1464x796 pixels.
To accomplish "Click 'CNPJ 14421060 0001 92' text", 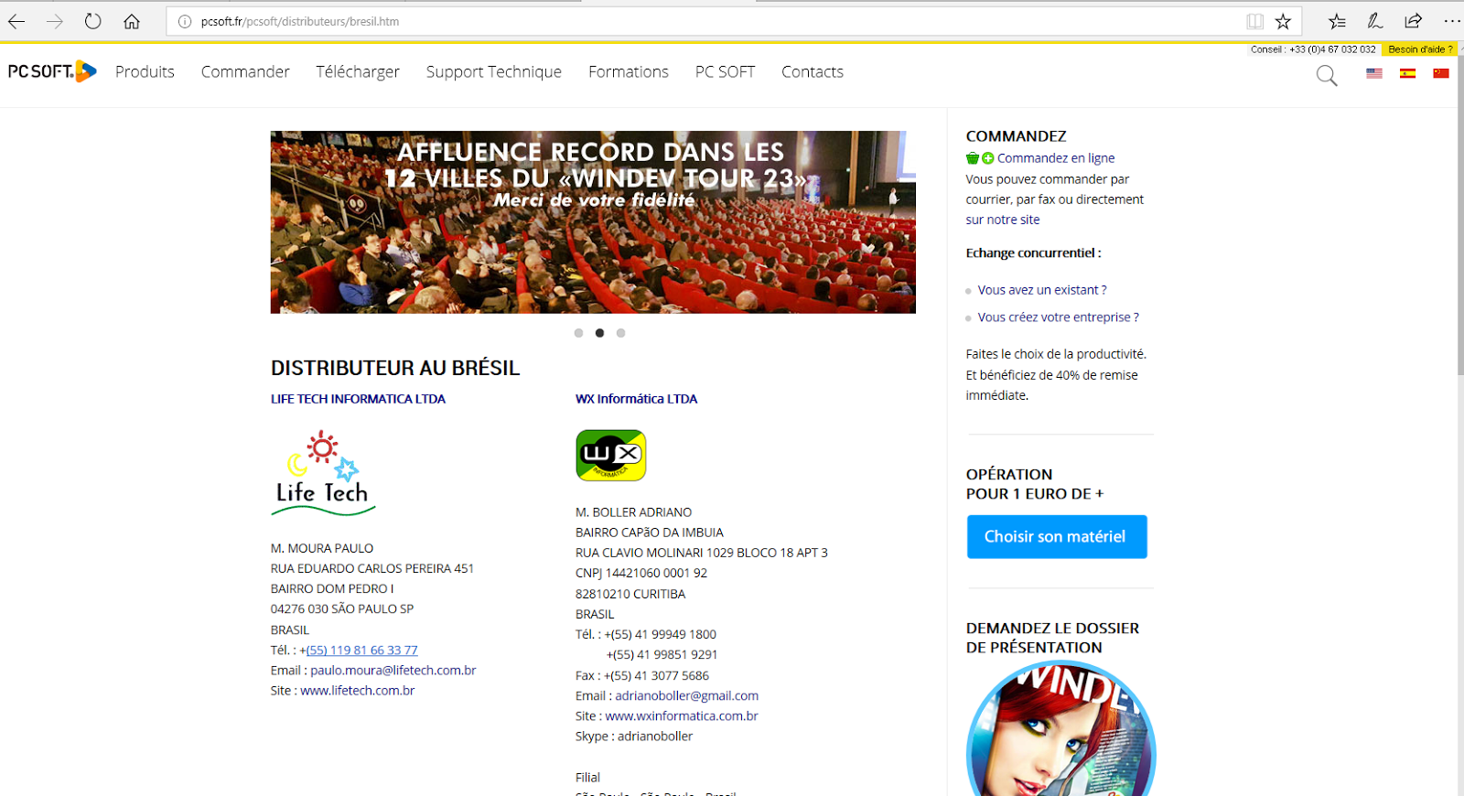I will click(x=641, y=573).
